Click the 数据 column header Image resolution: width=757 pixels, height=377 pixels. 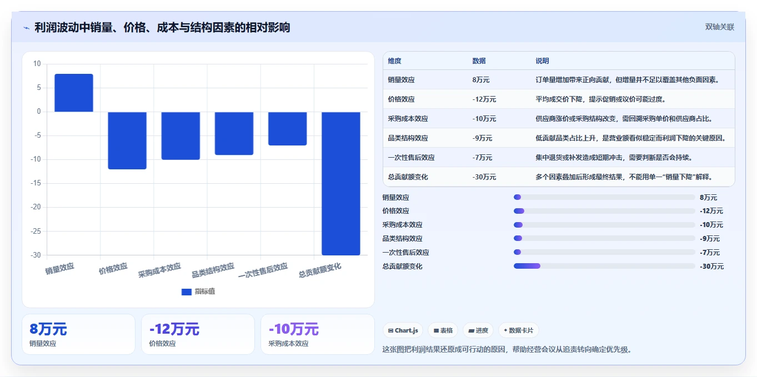[479, 61]
